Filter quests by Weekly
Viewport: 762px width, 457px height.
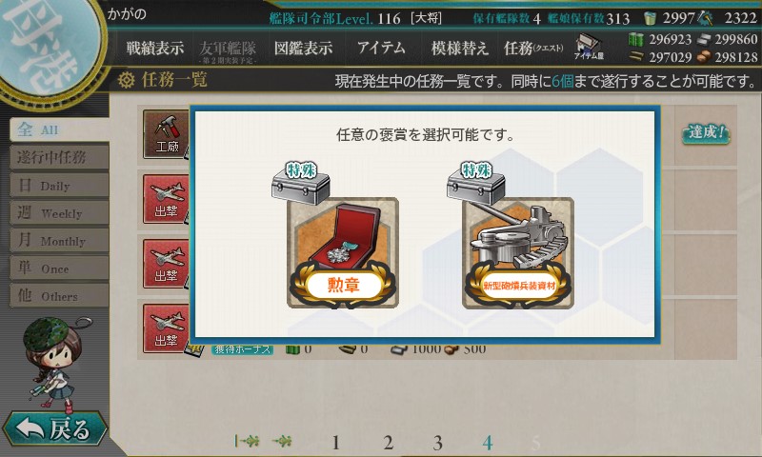59,213
